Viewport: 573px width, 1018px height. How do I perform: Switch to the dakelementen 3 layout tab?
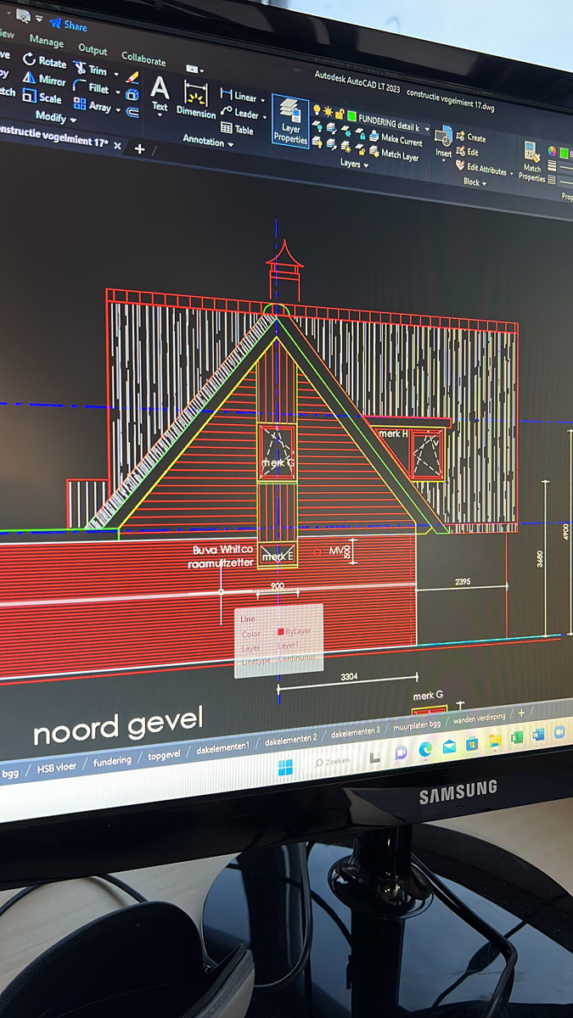[356, 731]
